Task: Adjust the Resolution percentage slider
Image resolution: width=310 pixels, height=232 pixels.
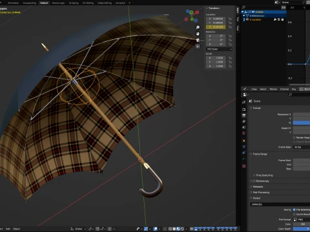Action: point(302,122)
